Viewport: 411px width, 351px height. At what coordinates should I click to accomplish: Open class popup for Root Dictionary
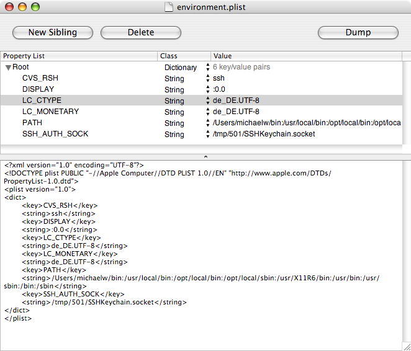coord(207,67)
